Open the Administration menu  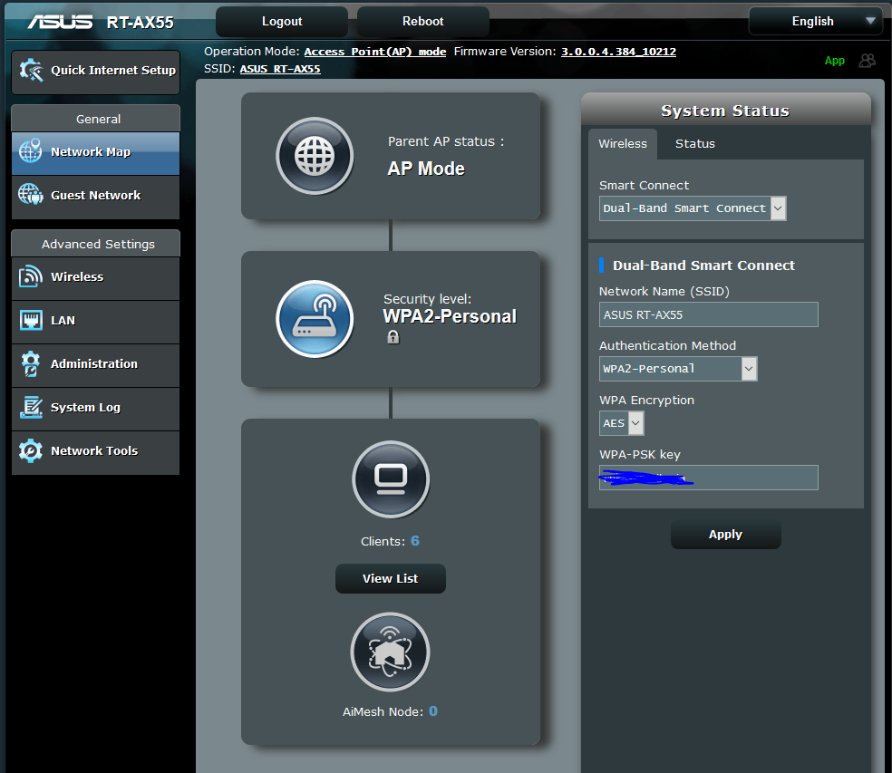(95, 365)
